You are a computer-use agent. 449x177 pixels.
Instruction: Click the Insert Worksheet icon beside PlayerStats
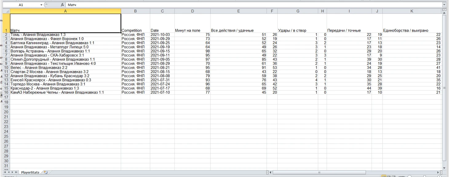[46, 172]
